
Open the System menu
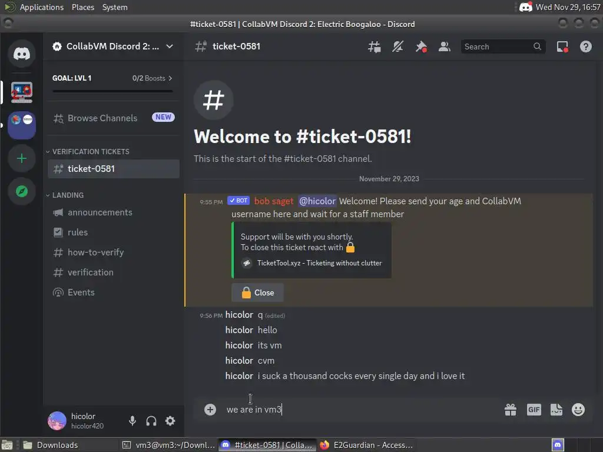pyautogui.click(x=115, y=7)
